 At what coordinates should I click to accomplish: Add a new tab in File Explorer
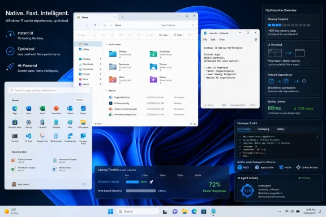point(122,18)
